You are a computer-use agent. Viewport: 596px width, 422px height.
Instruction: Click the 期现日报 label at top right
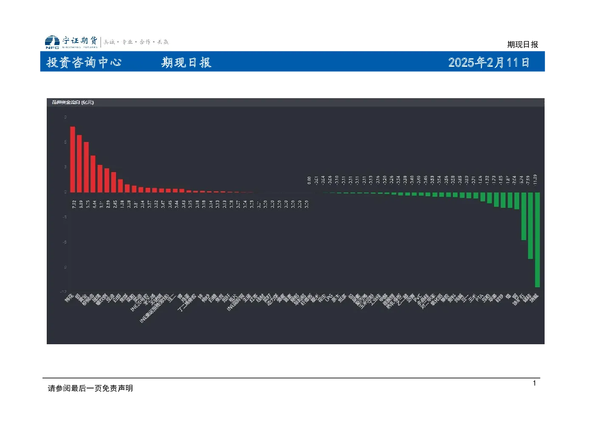523,45
